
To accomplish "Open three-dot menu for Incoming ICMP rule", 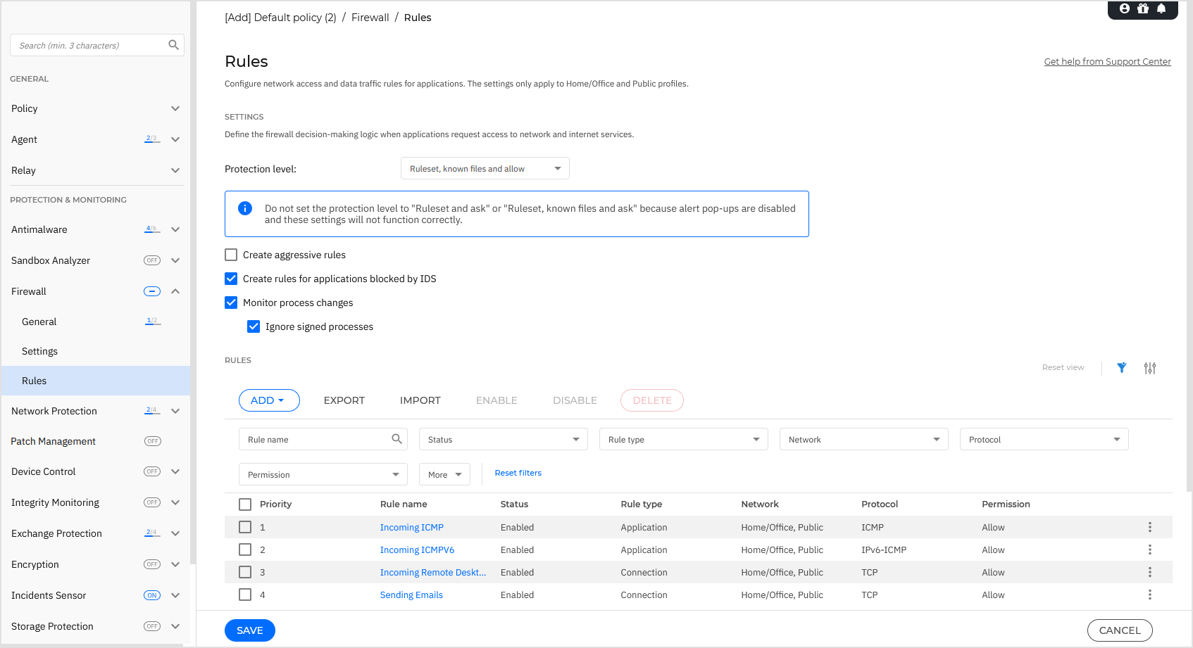I will click(1149, 527).
